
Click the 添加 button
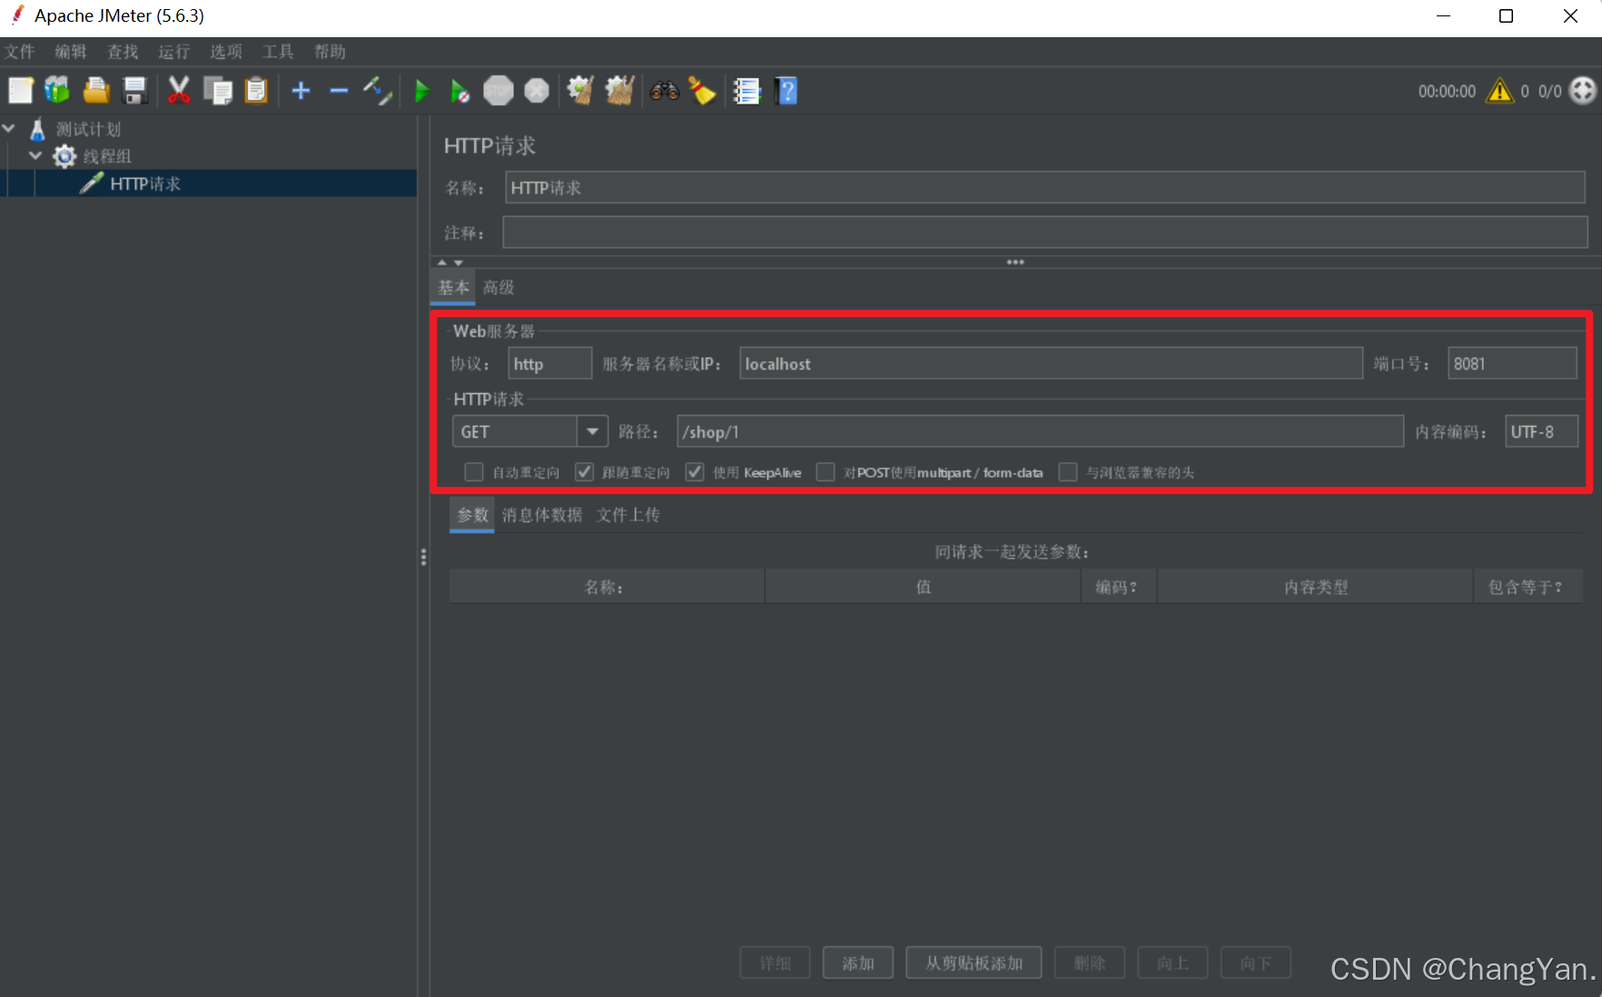tap(857, 962)
